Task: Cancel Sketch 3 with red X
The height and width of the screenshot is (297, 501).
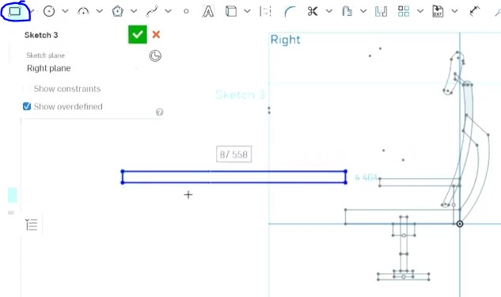Action: (156, 35)
